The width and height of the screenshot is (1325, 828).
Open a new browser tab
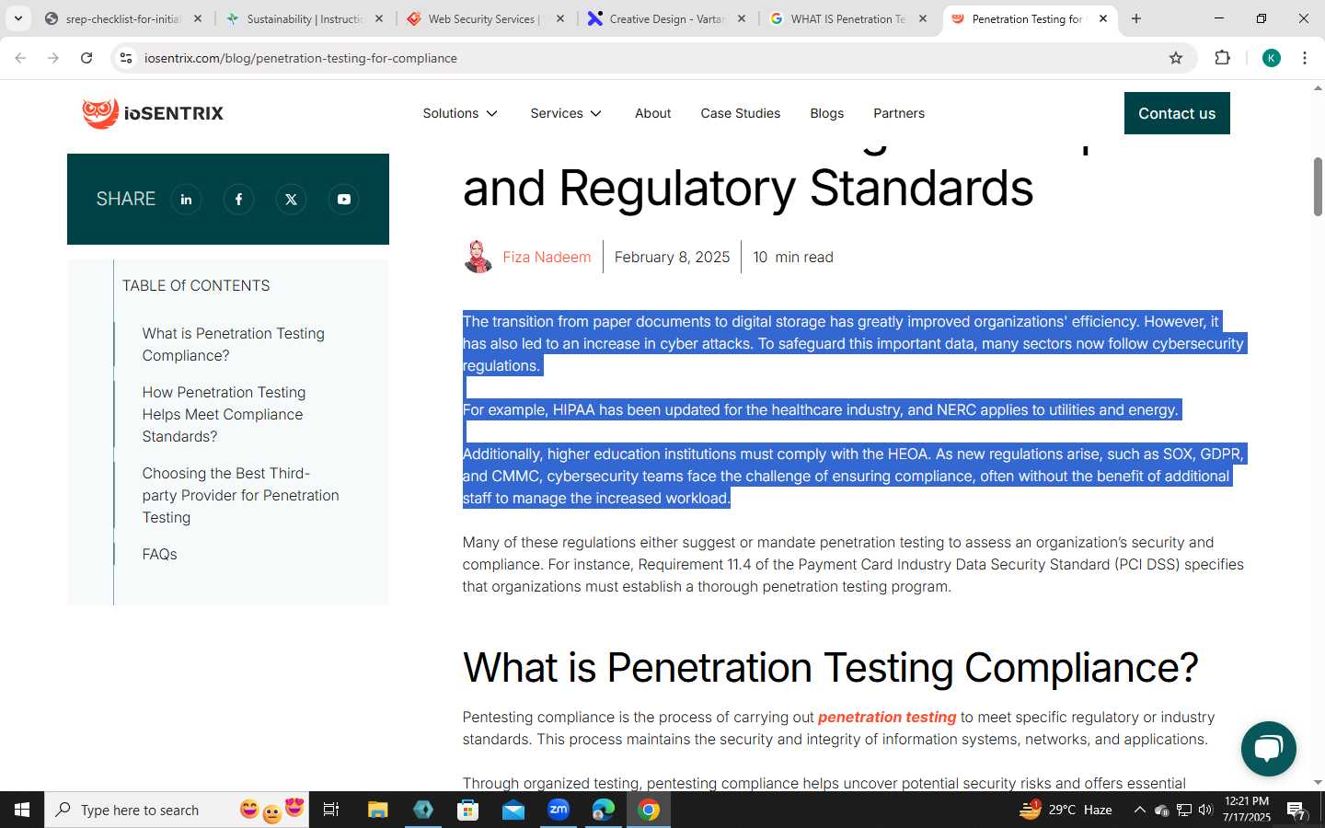coord(1136,18)
